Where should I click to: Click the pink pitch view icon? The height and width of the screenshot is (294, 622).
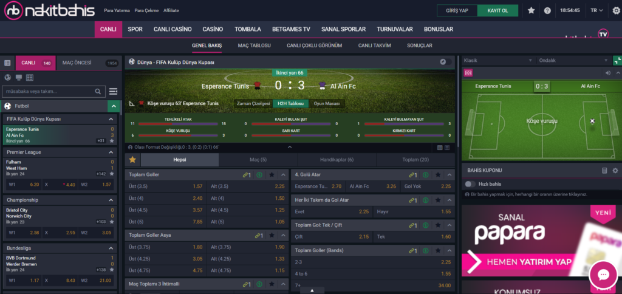coord(468,73)
